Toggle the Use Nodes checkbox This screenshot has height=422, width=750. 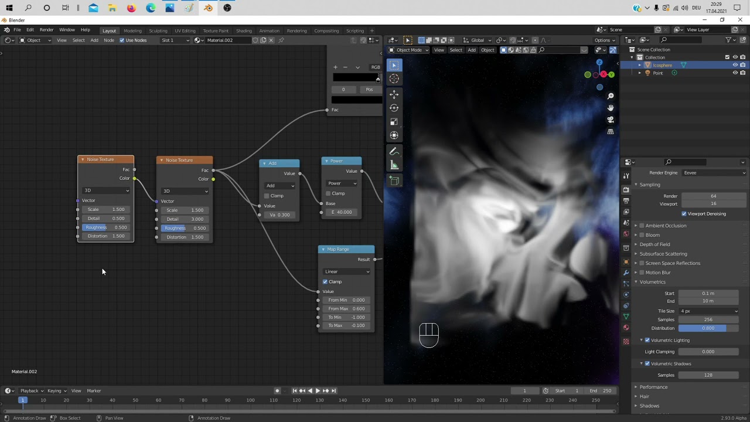[x=122, y=40]
